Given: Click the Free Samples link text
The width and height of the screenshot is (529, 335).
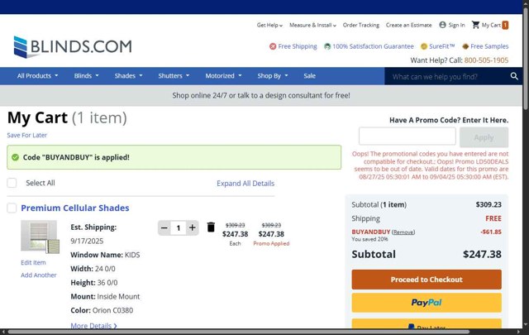Looking at the screenshot, I should pyautogui.click(x=489, y=46).
